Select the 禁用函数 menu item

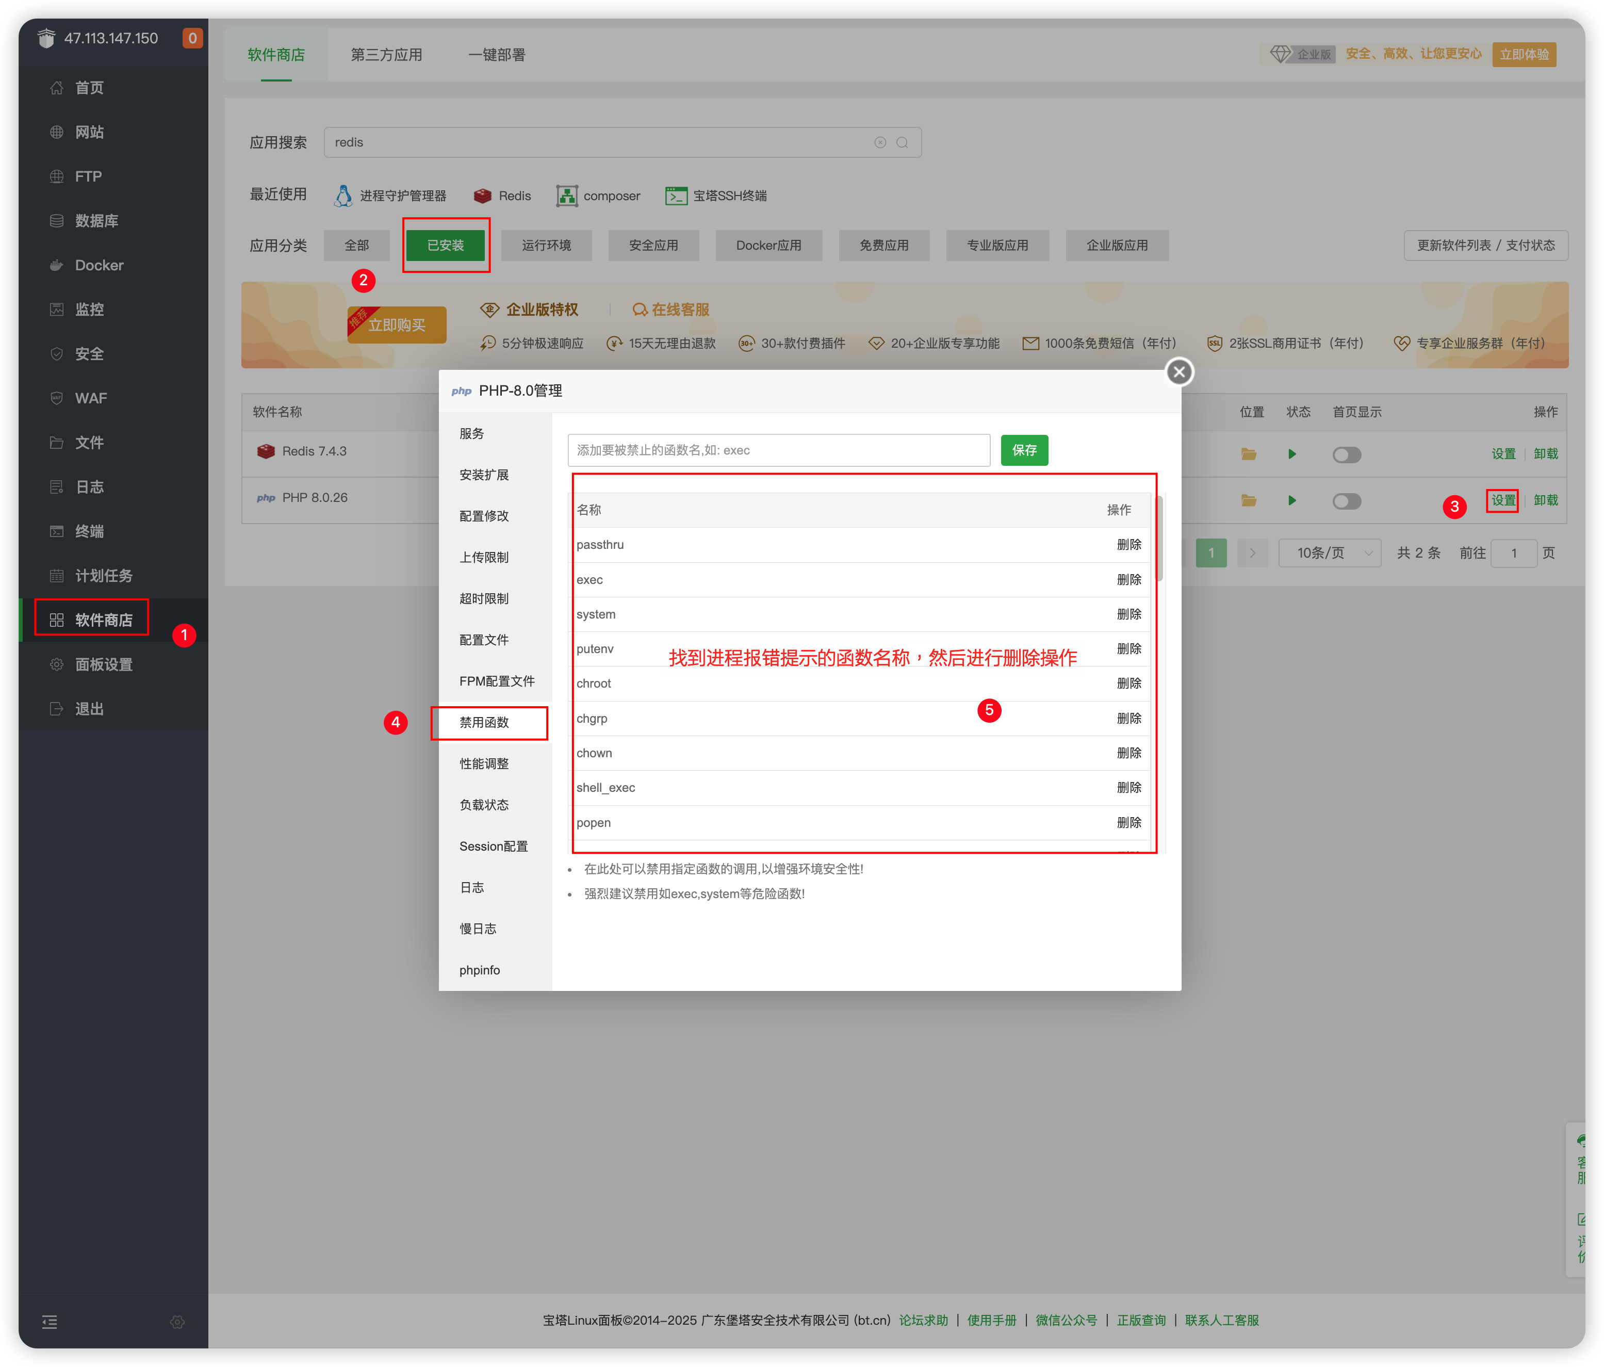coord(484,722)
